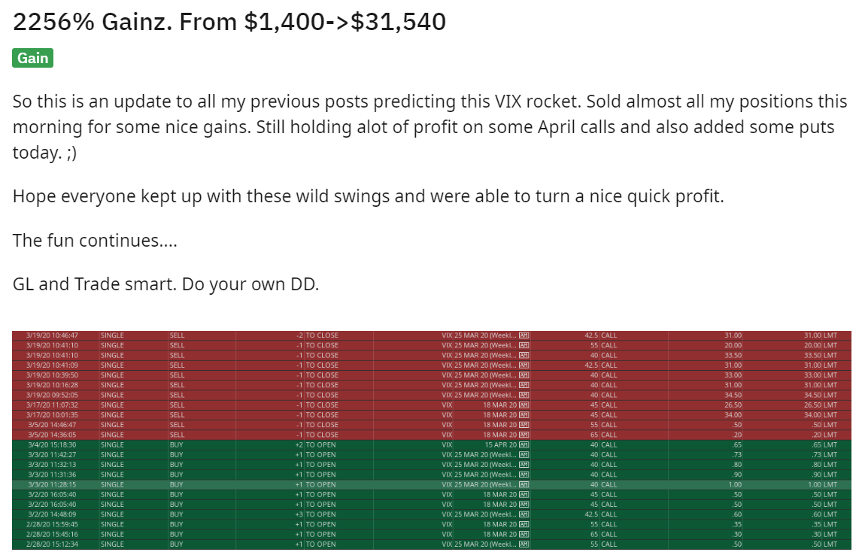Click the "+2 TO OPEN" quantity cell
Viewport: 862px width, 558px height.
coord(318,444)
